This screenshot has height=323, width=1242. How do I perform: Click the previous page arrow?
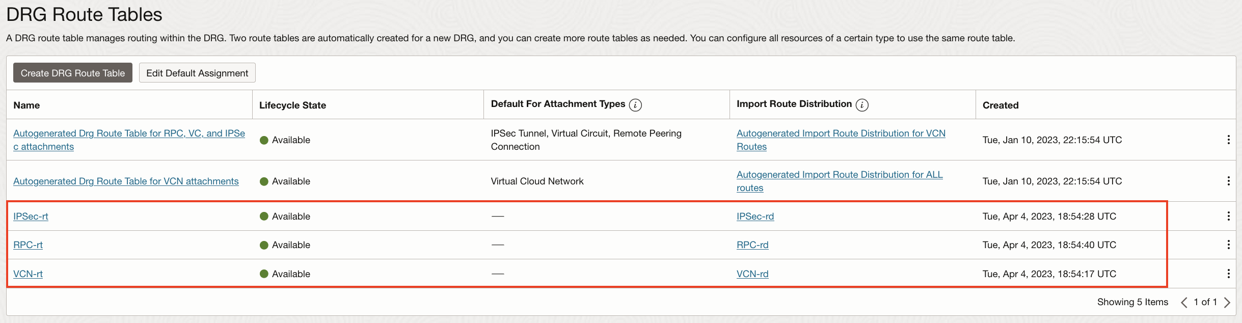click(1184, 302)
